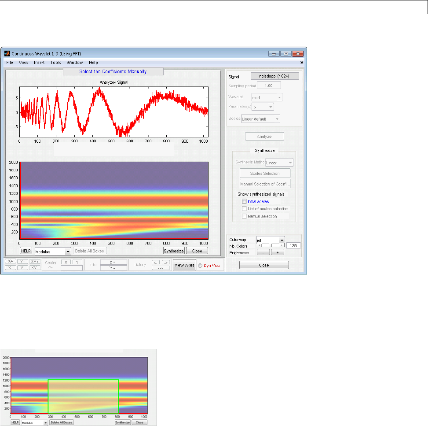Click the X+ zoom button
Viewport: 428px width, 426px height.
point(11,261)
